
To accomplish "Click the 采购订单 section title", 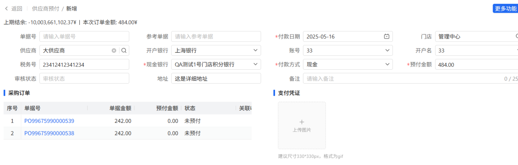I will pyautogui.click(x=19, y=93).
